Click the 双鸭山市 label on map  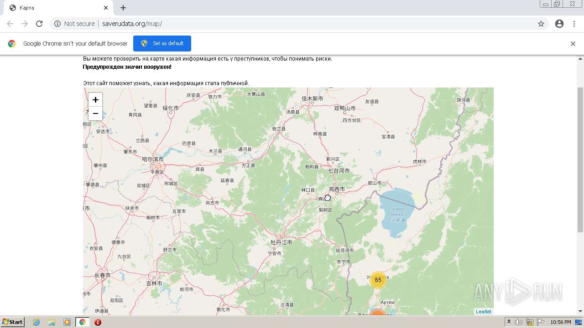345,108
